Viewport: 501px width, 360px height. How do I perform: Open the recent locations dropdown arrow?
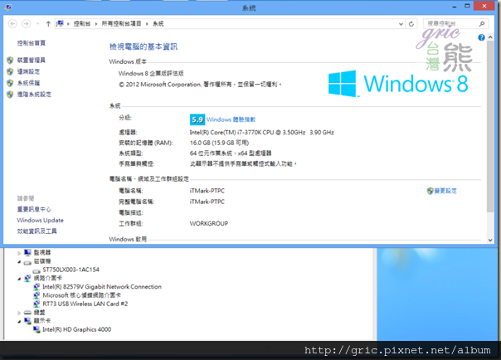(37, 23)
